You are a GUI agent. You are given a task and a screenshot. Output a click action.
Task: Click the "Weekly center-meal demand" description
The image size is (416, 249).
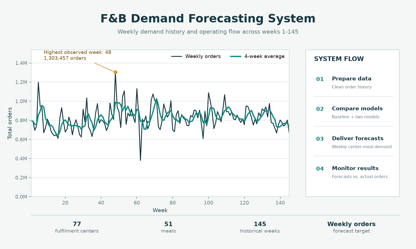pos(362,147)
